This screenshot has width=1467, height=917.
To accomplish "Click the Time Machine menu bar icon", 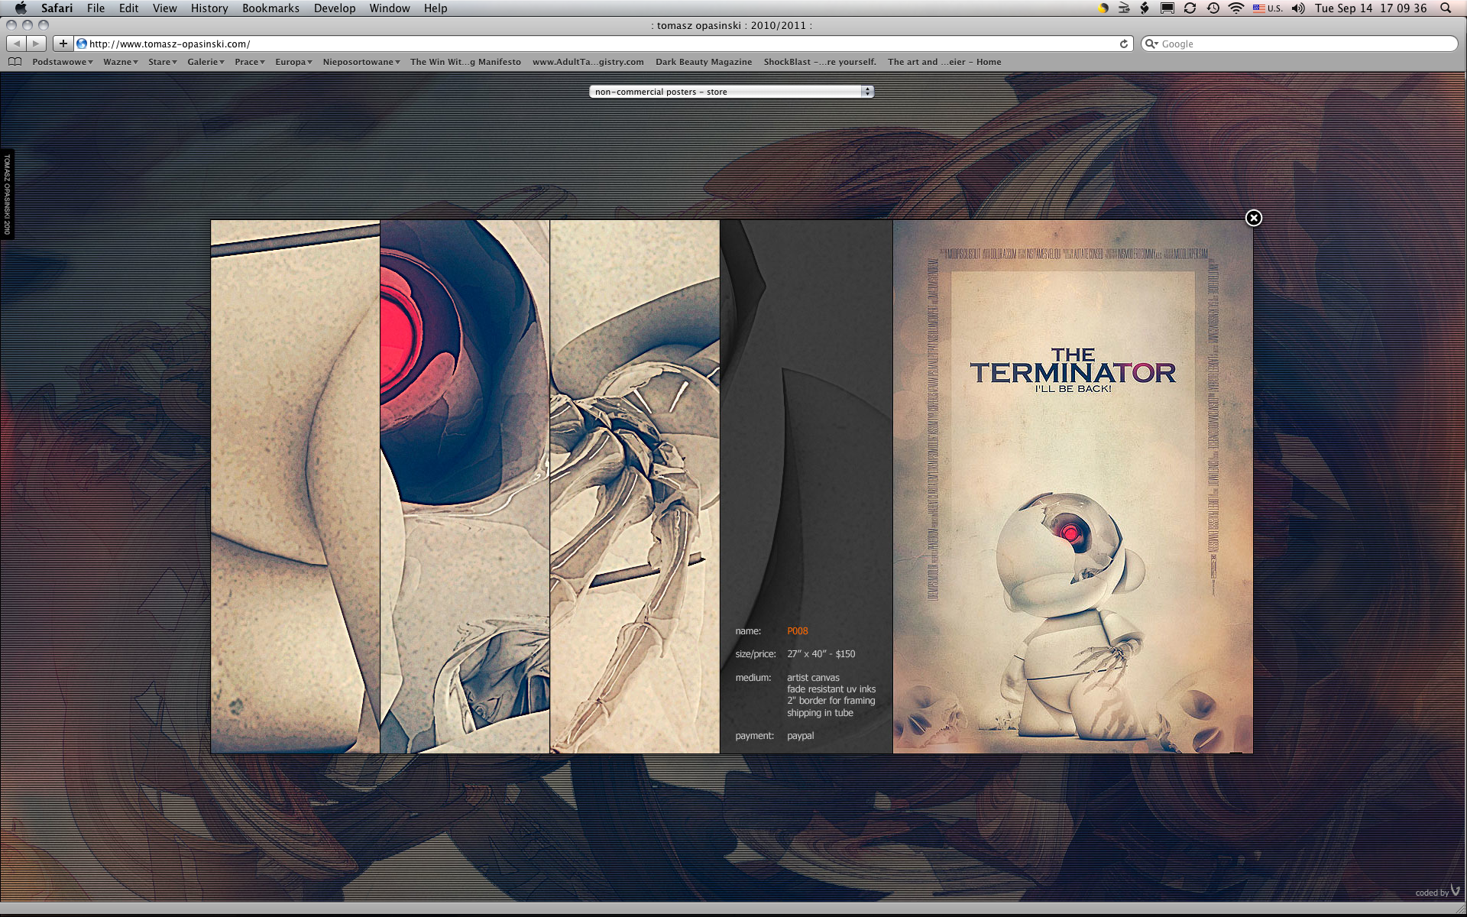I will [x=1213, y=8].
